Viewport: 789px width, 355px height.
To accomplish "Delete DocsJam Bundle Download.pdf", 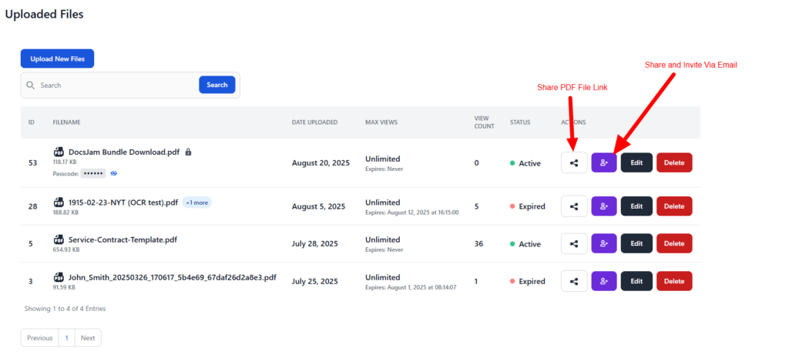I will (674, 163).
